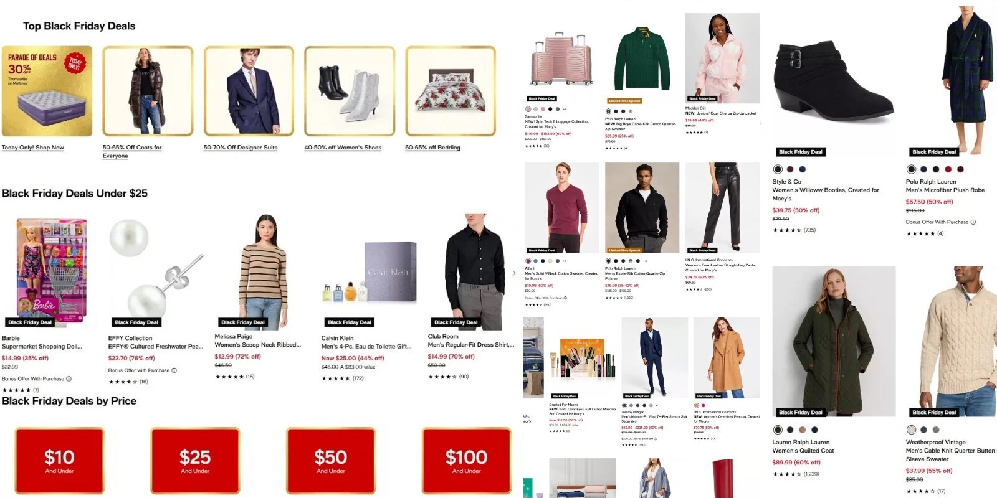Click Today Only! Shop Now link
Viewport: 997px width, 498px height.
coord(33,148)
